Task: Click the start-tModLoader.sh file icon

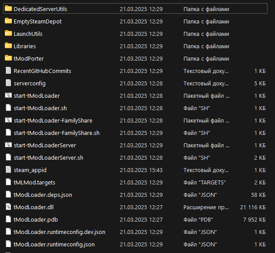Action: (8, 108)
